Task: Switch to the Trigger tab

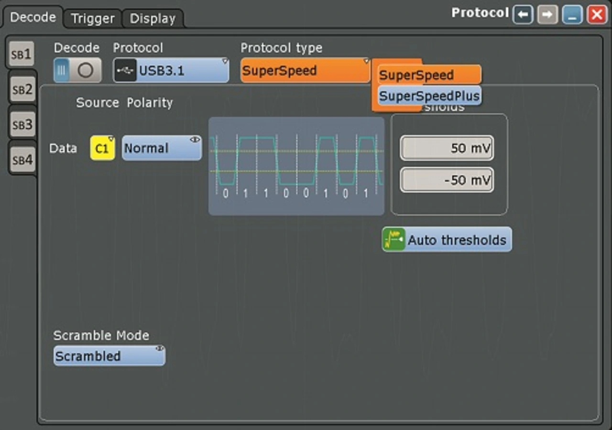Action: (x=92, y=19)
